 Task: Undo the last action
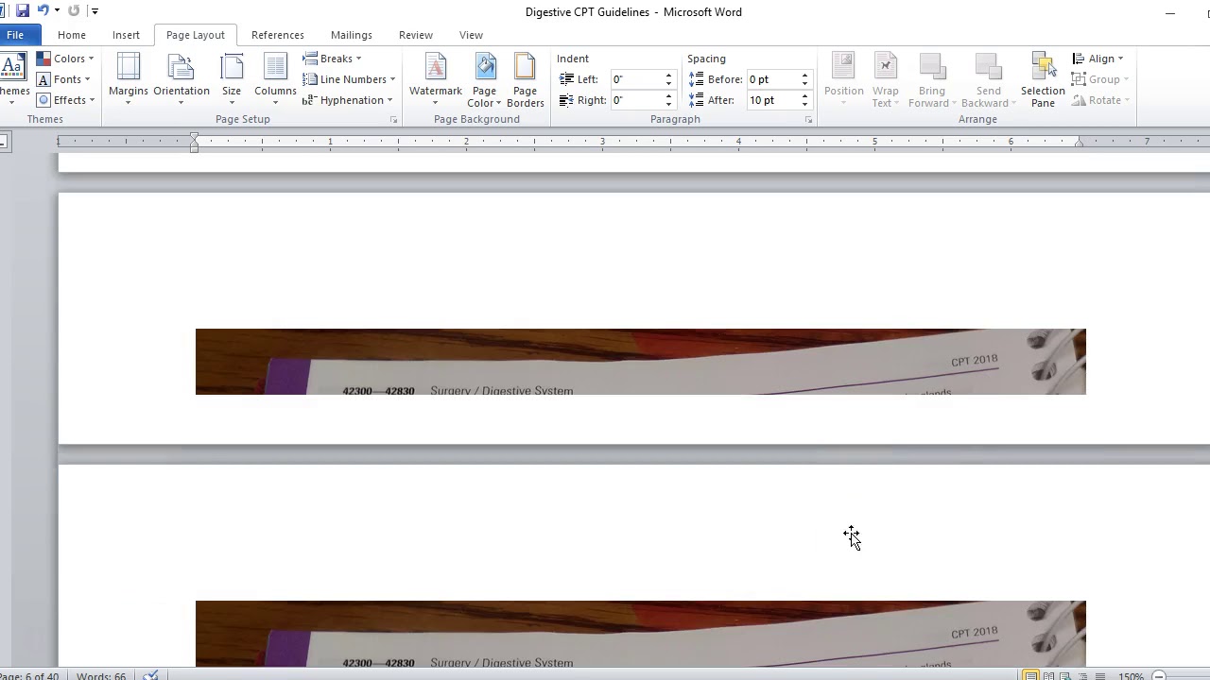coord(43,11)
